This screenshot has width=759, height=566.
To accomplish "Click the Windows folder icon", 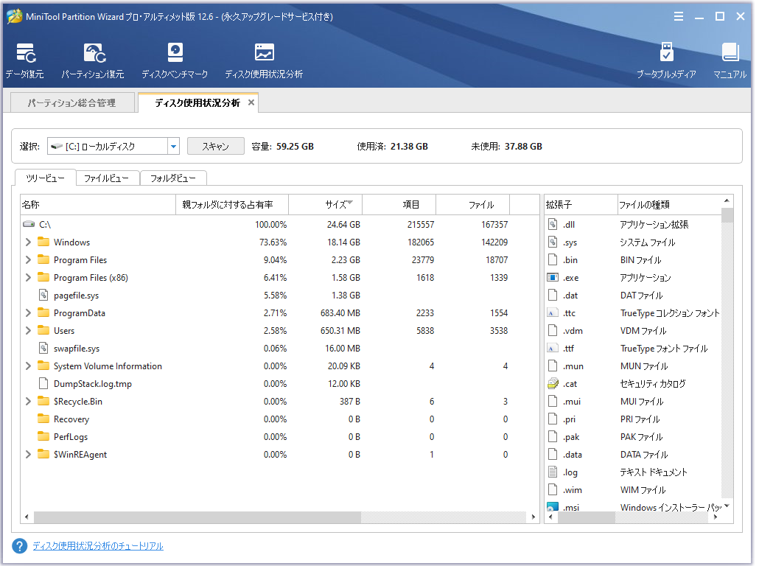I will [43, 242].
